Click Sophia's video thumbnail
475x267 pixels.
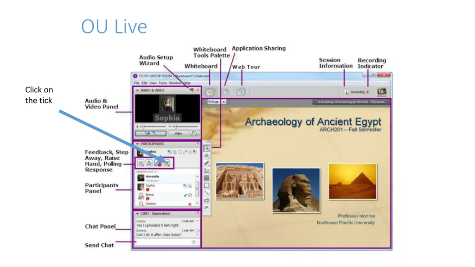click(167, 104)
